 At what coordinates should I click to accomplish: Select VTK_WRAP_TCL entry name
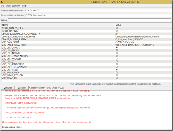coord(10,78)
